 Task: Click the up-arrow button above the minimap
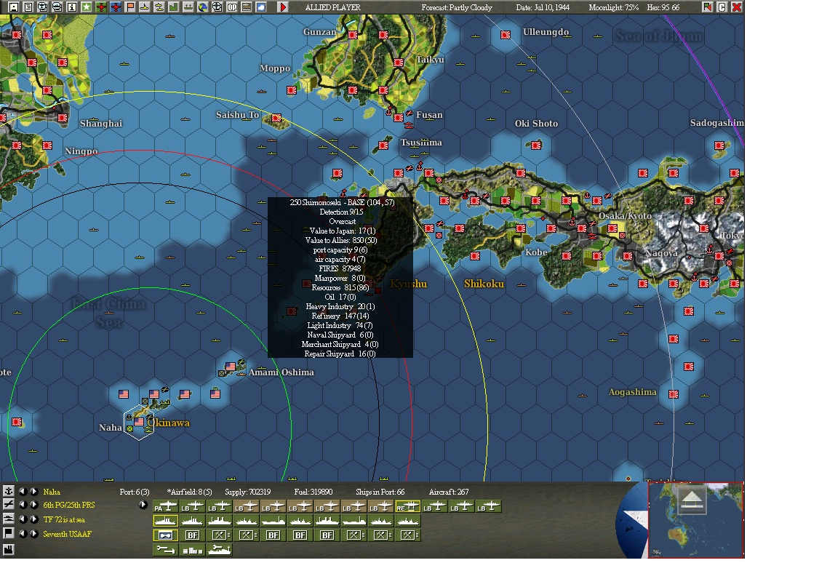(x=692, y=499)
